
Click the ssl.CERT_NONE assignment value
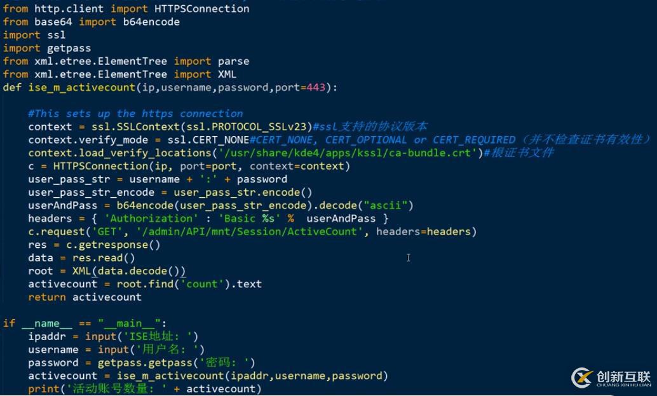click(208, 140)
